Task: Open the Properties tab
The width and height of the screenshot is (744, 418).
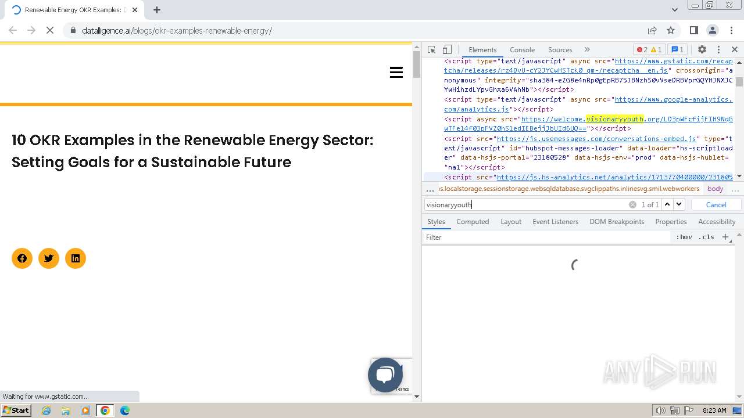Action: click(x=671, y=222)
